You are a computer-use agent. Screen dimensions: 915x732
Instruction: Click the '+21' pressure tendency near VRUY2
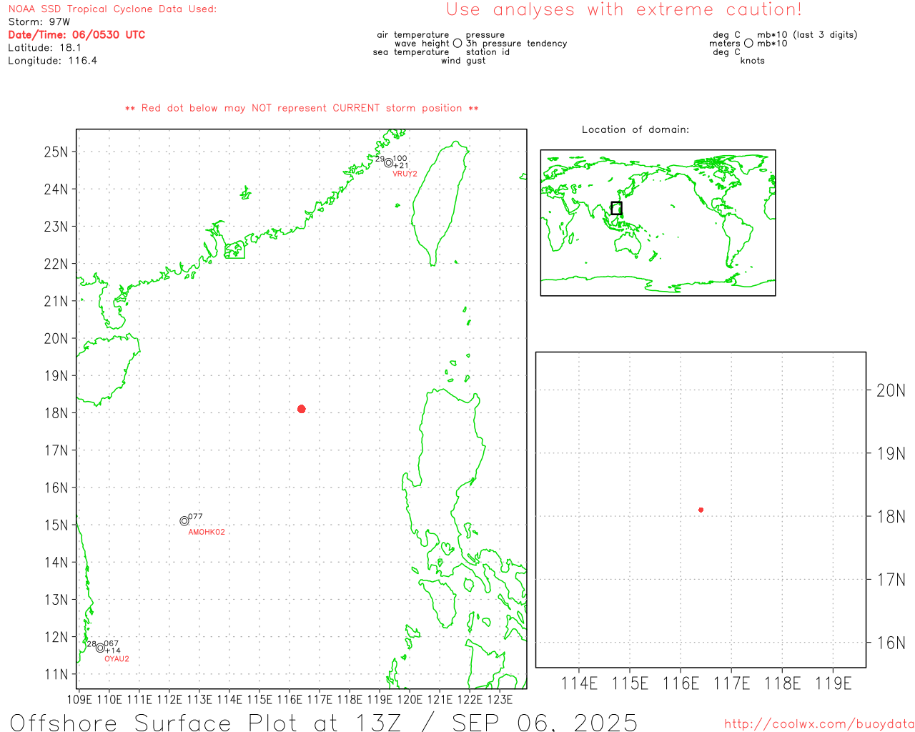coord(401,166)
